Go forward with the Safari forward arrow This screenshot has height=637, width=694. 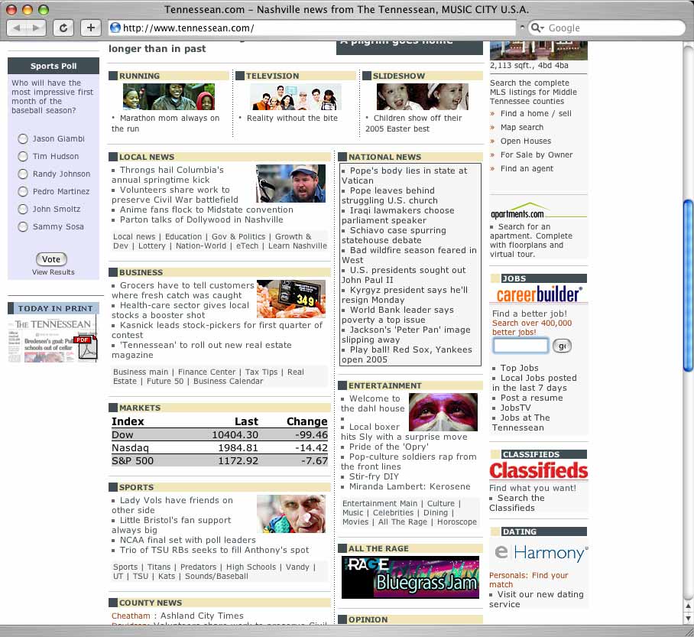coord(37,28)
